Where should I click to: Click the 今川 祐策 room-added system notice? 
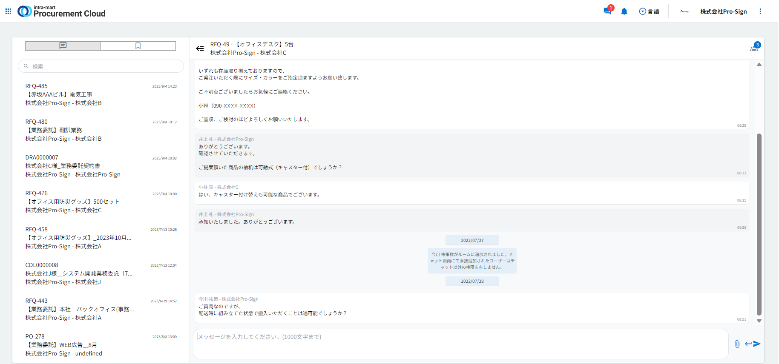pos(472,261)
